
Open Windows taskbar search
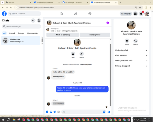pyautogui.click(x=9, y=120)
